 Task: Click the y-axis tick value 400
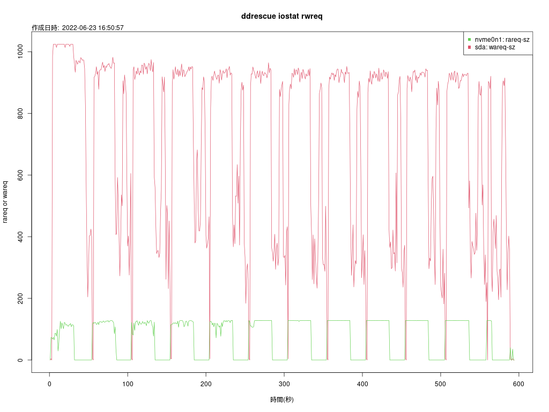tap(20, 237)
